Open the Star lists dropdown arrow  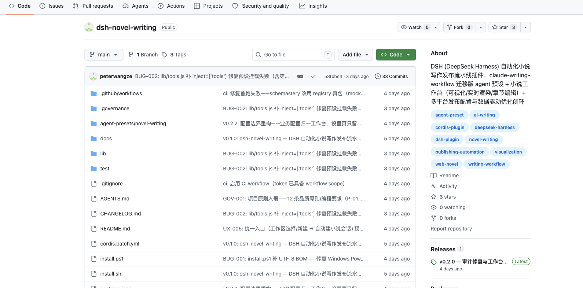tap(525, 27)
